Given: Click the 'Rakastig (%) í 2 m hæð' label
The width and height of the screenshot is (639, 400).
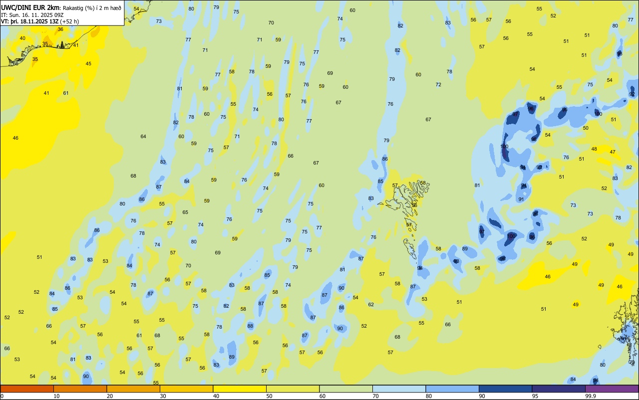Looking at the screenshot, I should point(92,8).
